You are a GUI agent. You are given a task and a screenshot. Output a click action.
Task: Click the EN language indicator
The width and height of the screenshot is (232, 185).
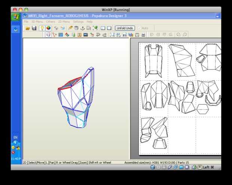(15, 138)
